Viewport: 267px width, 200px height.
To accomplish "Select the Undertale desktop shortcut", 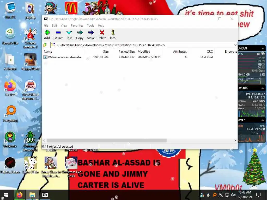I will (x=10, y=140).
